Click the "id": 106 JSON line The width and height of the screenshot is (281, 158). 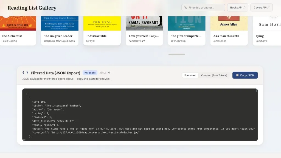click(x=39, y=102)
